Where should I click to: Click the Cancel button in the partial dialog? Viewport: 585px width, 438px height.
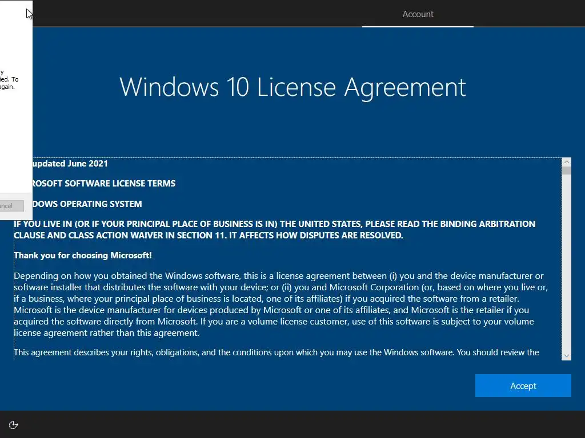tap(11, 205)
